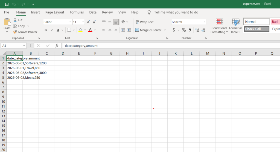Click the Cut button
This screenshot has width=280, height=152.
pyautogui.click(x=18, y=20)
